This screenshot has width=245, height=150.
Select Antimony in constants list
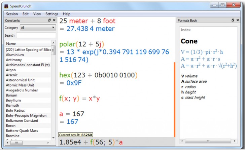[28, 60]
